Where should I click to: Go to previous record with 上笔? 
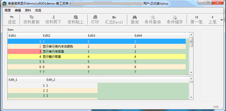coord(212,17)
